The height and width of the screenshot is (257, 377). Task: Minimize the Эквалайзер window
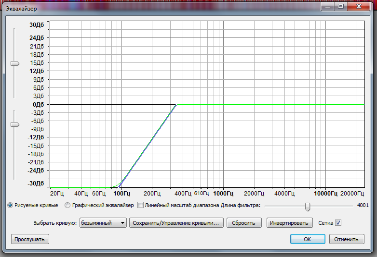[328, 6]
